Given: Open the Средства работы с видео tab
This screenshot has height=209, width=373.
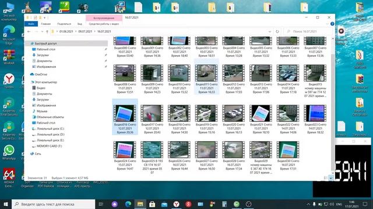Looking at the screenshot, I should click(104, 24).
